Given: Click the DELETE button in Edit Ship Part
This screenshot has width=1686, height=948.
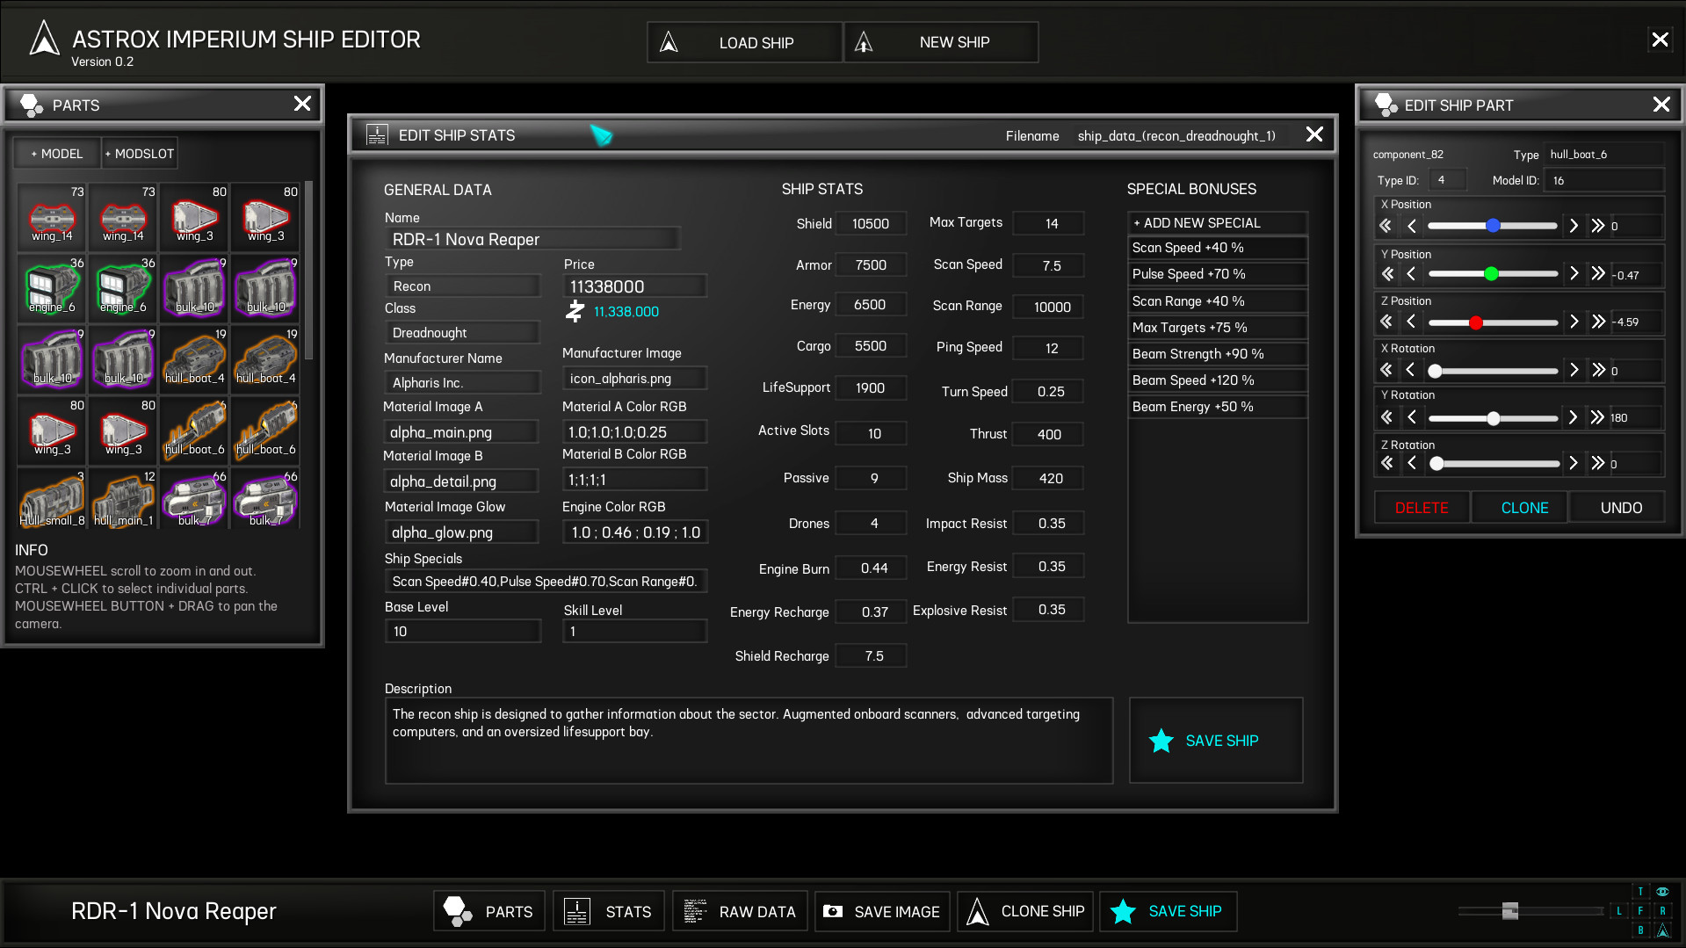Looking at the screenshot, I should point(1421,507).
